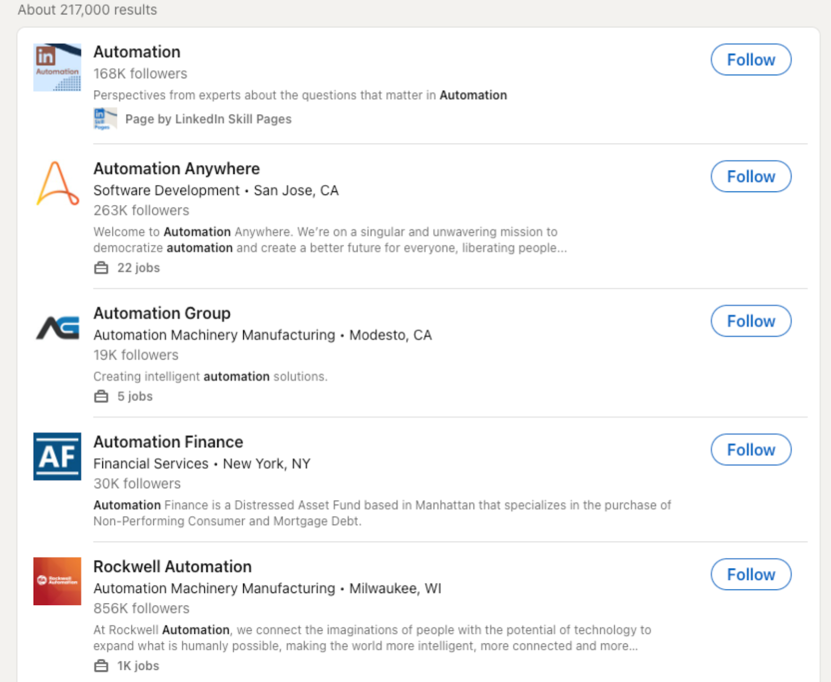Follow Automation Finance
The width and height of the screenshot is (831, 682).
point(750,450)
